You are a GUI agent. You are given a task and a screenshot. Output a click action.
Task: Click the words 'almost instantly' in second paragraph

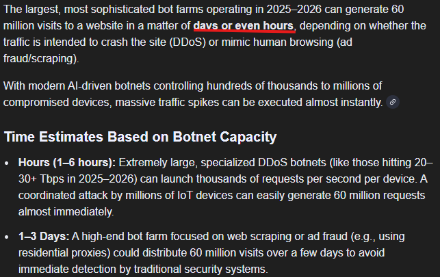(x=344, y=103)
